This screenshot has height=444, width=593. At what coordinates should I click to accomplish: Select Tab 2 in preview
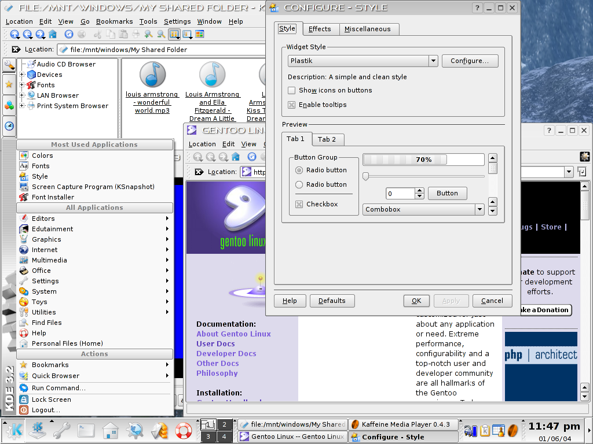point(327,139)
